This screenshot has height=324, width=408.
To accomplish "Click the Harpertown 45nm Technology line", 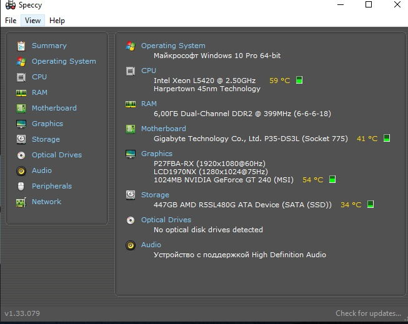I will [207, 89].
